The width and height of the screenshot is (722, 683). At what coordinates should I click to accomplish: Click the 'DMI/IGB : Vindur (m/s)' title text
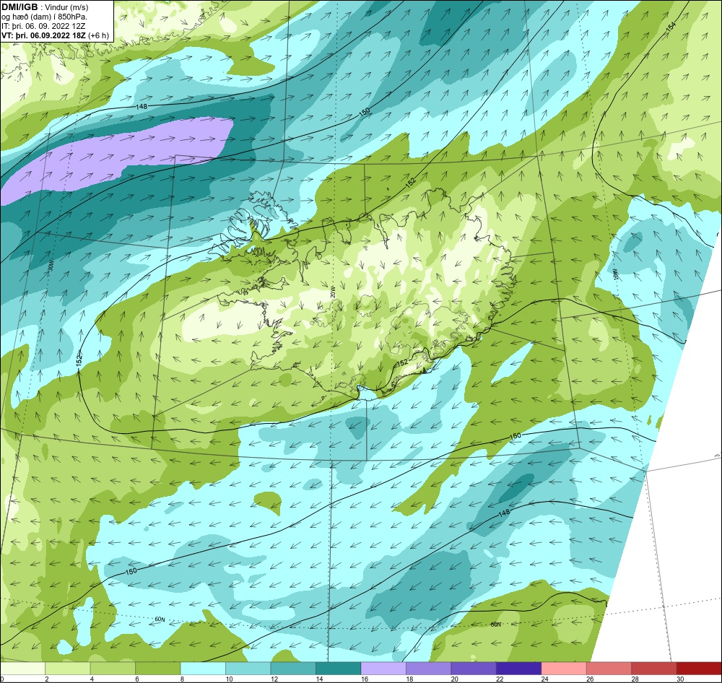[x=45, y=7]
